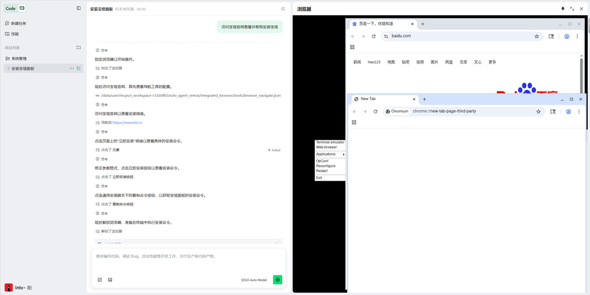View site info for baidu.com

386,36
